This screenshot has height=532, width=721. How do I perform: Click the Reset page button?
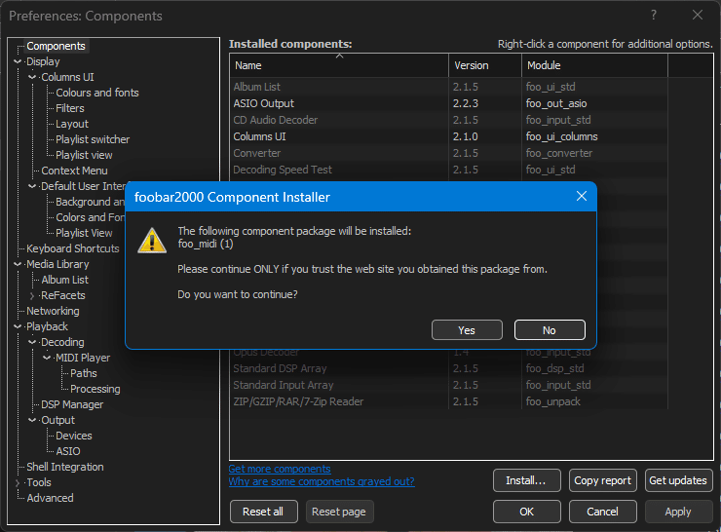339,512
